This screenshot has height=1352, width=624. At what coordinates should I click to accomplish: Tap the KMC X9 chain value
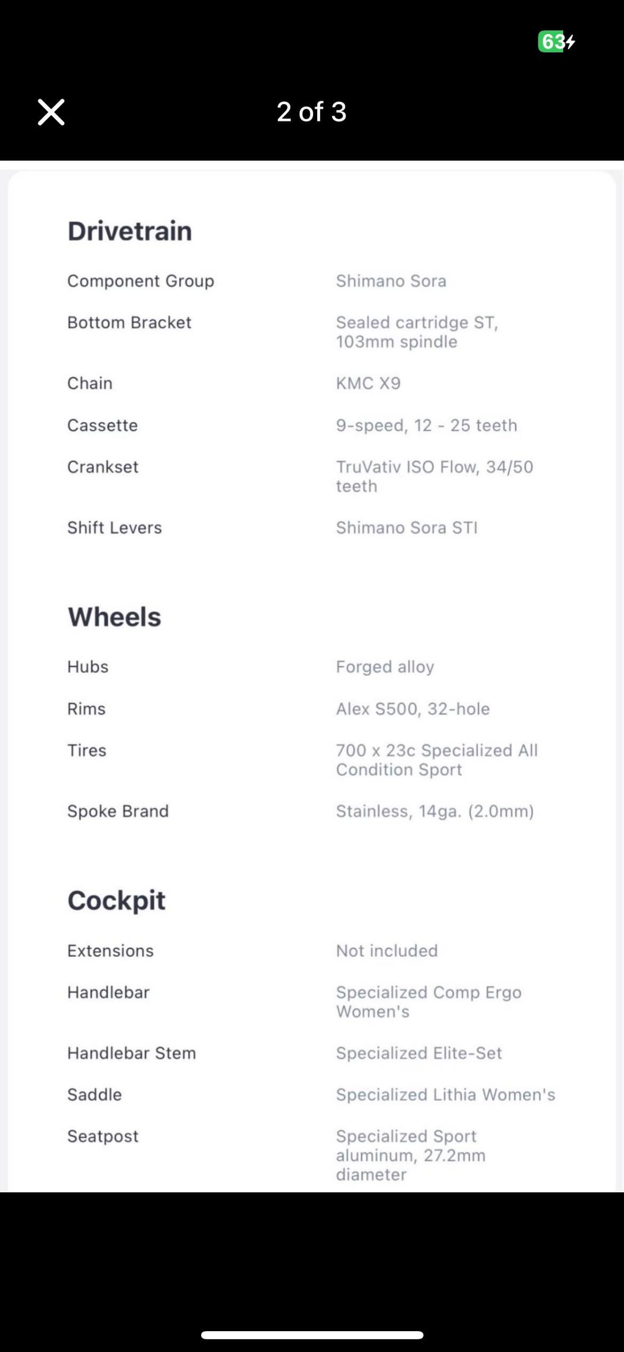[x=368, y=384]
